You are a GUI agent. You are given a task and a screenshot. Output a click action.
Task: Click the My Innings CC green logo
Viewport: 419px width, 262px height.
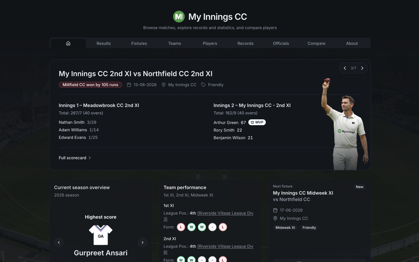pyautogui.click(x=179, y=17)
